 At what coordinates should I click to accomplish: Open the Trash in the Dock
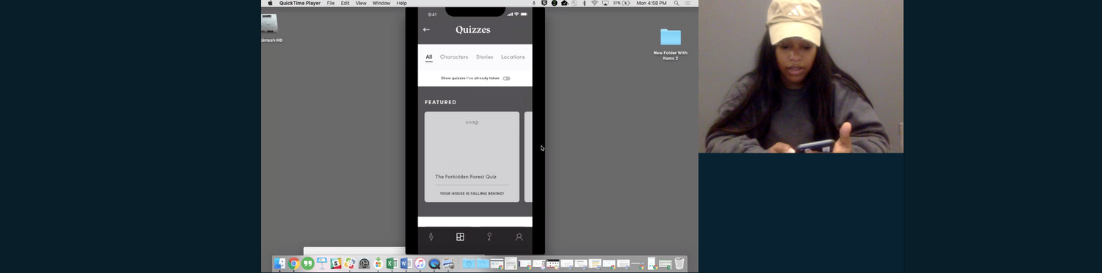click(680, 263)
